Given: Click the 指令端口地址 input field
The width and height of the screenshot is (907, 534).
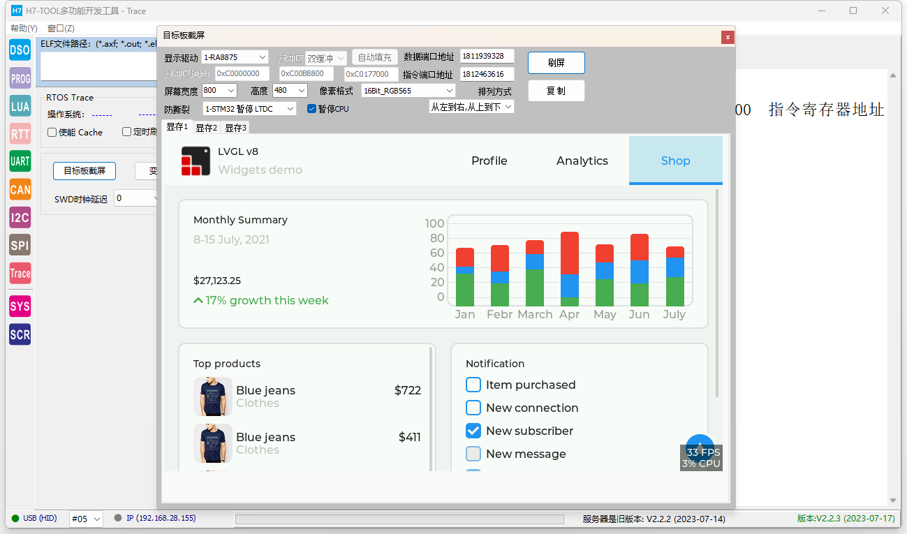Looking at the screenshot, I should (x=487, y=74).
